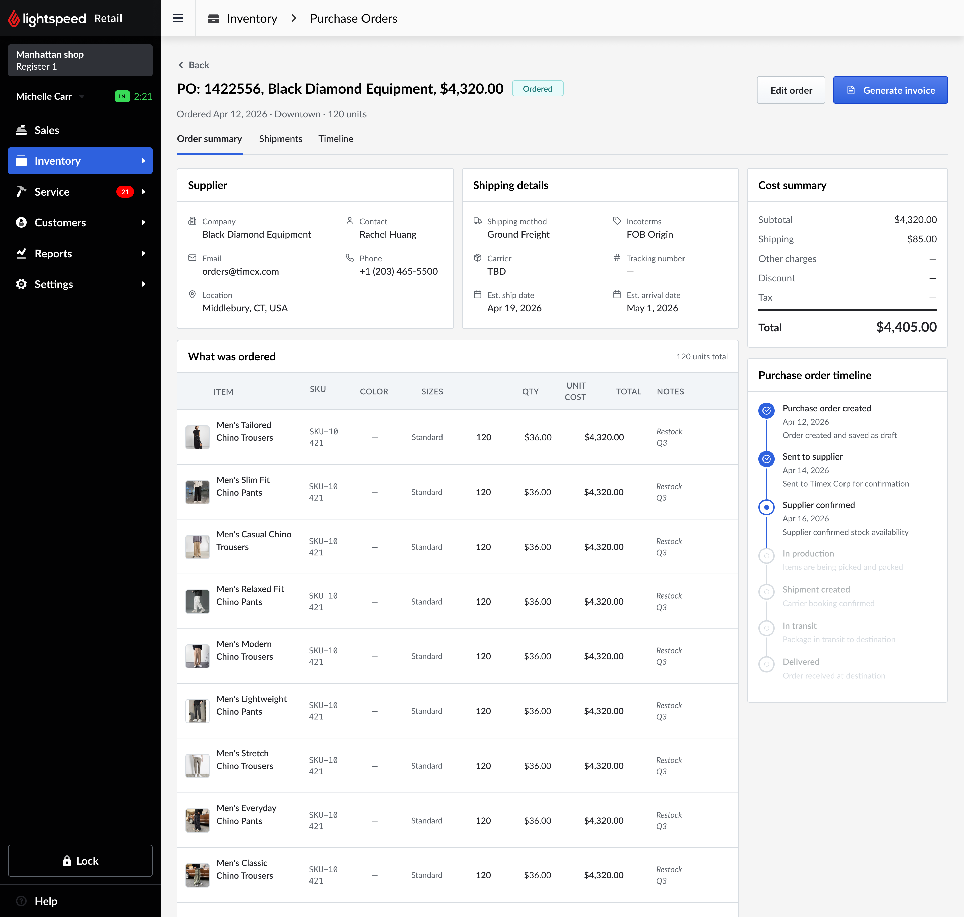964x917 pixels.
Task: Click the Edit order button
Action: point(791,90)
